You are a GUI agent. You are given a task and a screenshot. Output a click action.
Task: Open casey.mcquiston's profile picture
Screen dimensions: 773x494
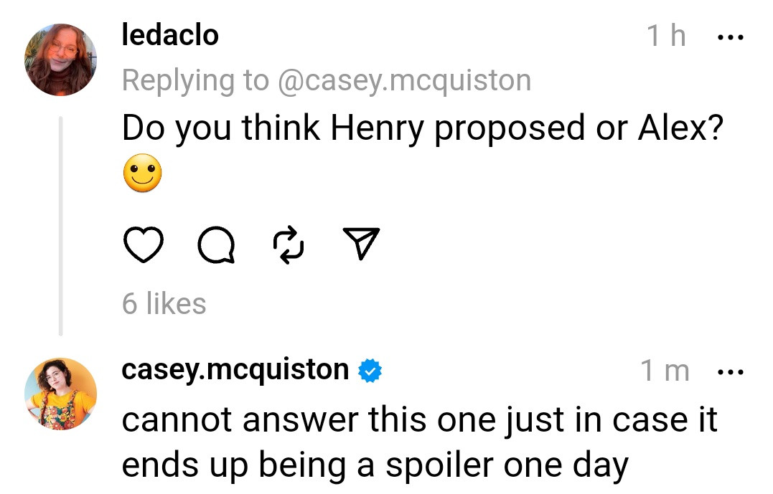click(x=60, y=394)
